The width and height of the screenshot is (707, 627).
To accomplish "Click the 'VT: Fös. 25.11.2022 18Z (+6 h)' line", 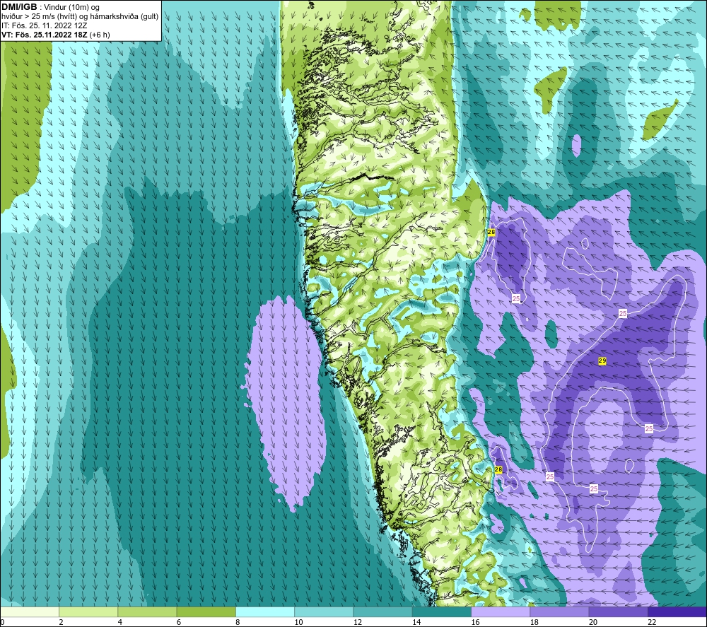I will (55, 35).
